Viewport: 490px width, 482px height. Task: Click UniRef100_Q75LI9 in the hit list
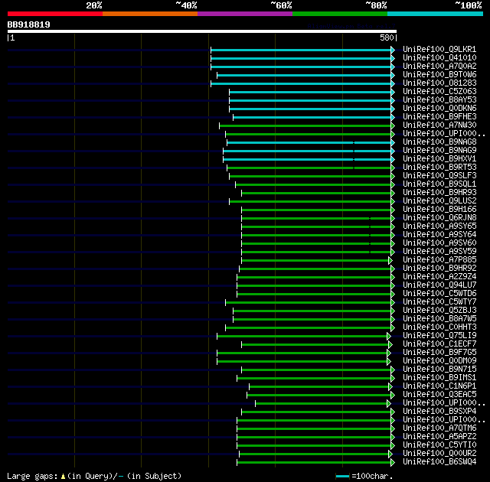tap(439, 336)
